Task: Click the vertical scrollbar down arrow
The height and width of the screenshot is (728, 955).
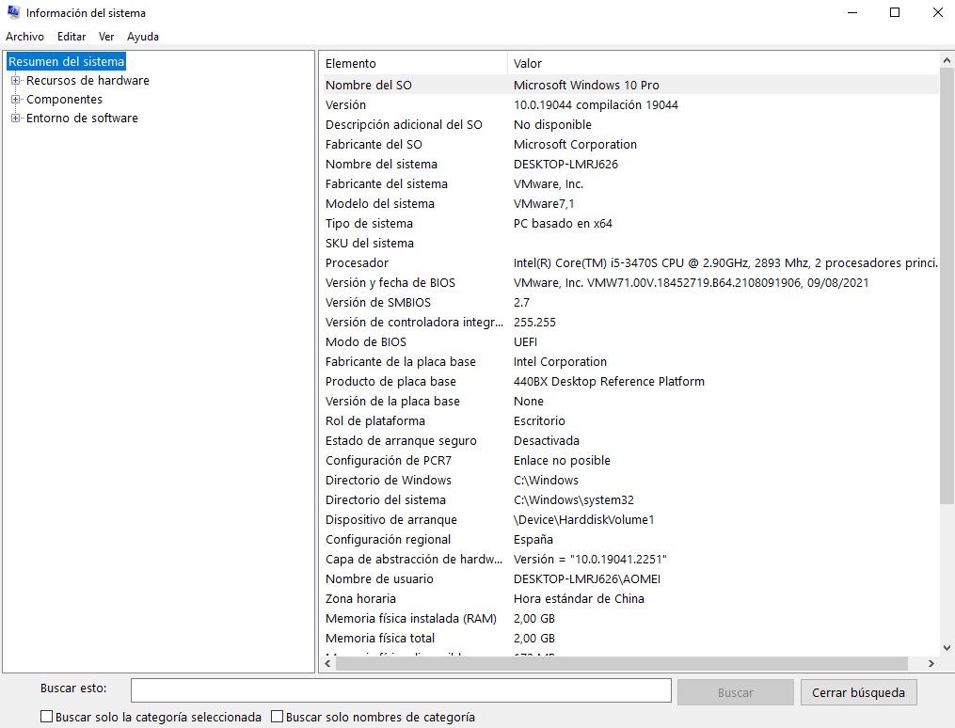Action: [947, 647]
